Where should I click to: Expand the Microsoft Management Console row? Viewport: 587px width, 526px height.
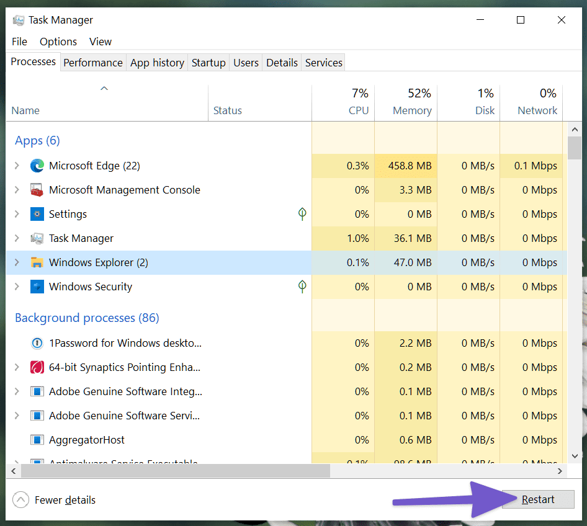[17, 190]
